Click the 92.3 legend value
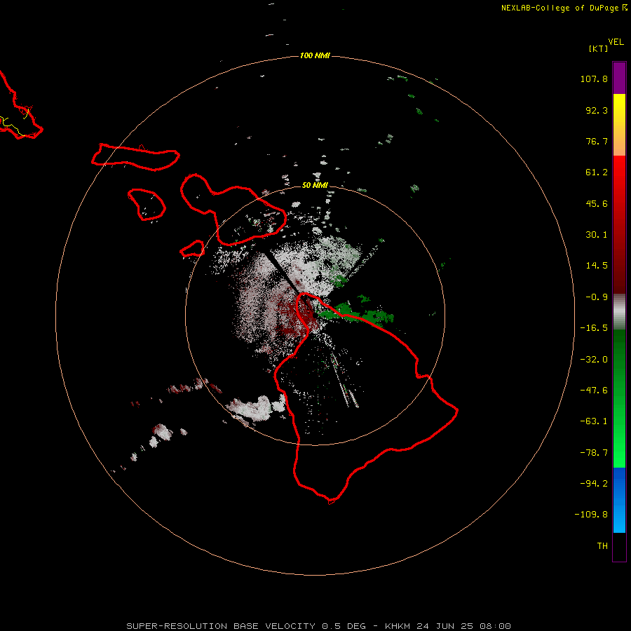631x631 pixels. tap(597, 110)
